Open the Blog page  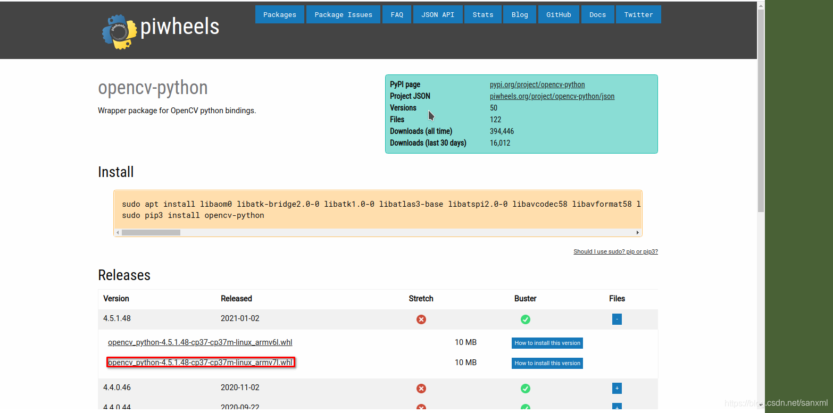[x=520, y=14]
